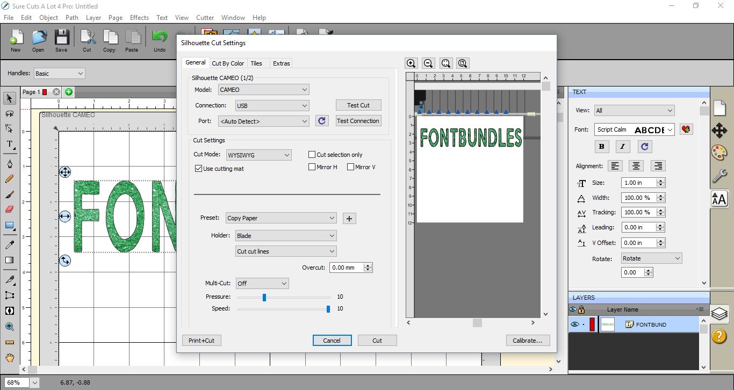Screen dimensions: 734x390
Task: Choose the Eyedropper tool
Action: coord(10,245)
